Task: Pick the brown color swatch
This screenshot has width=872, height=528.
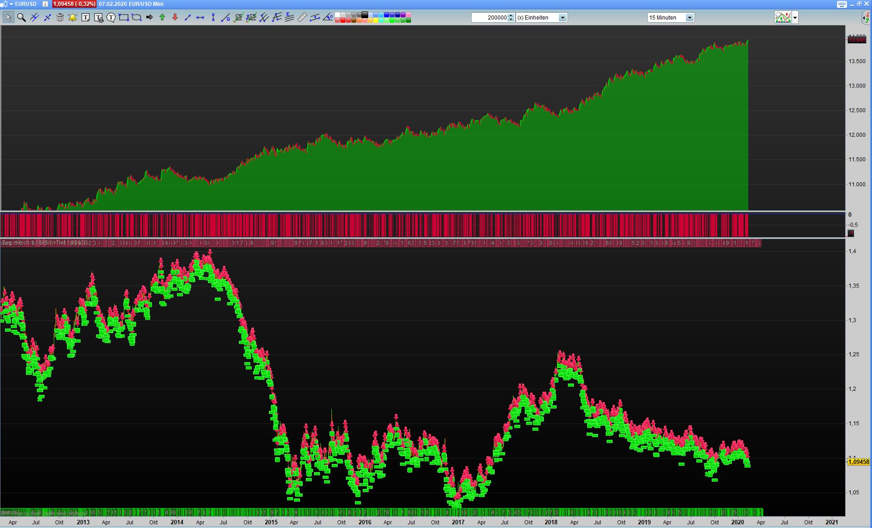Action: tap(354, 20)
